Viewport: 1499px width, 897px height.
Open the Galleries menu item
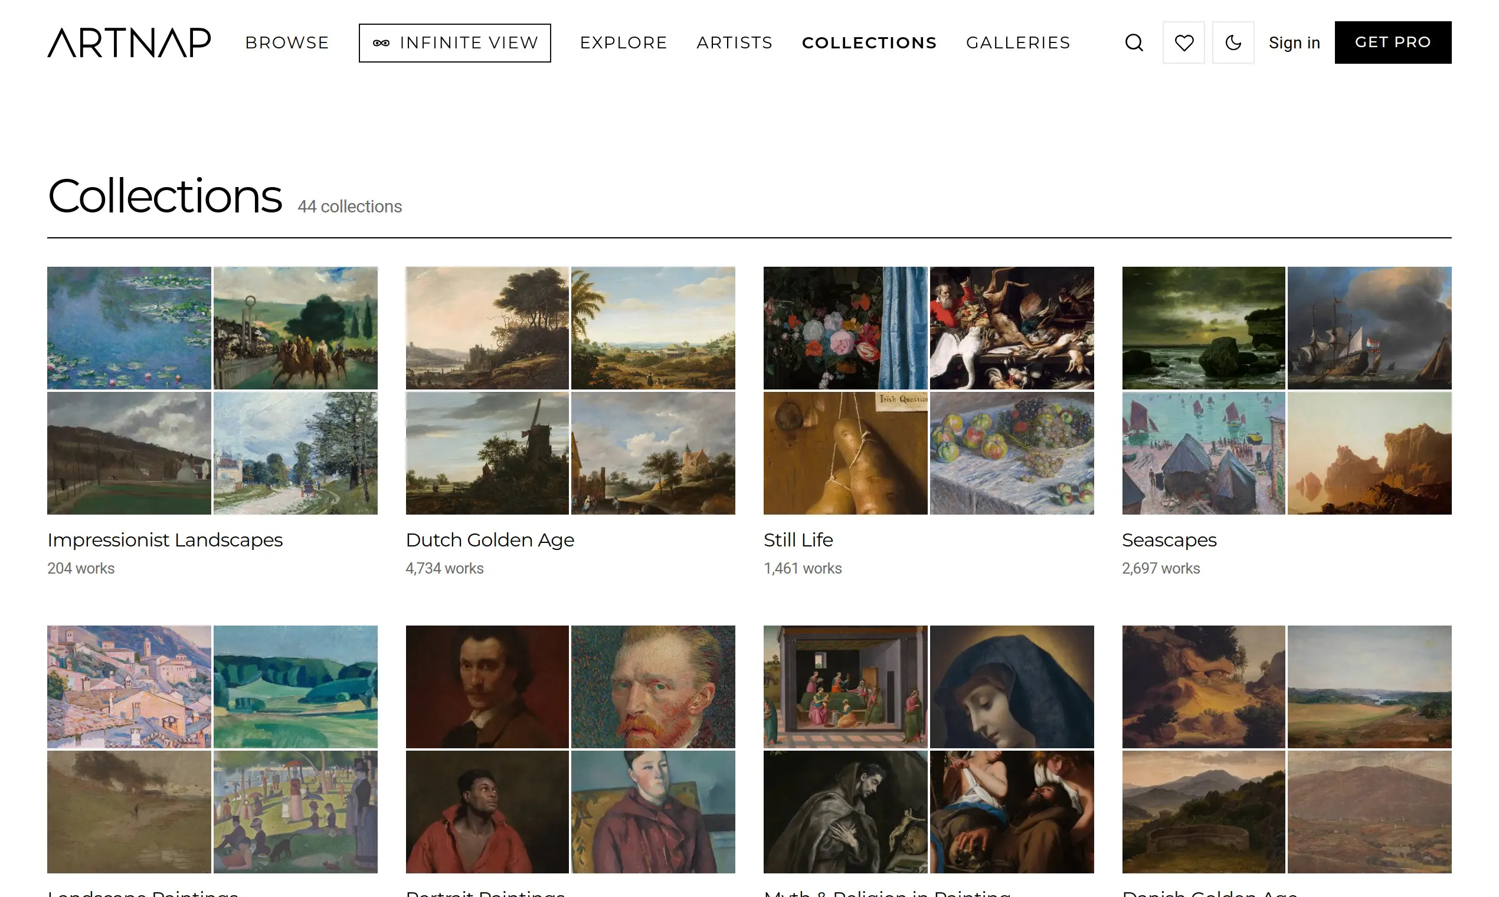click(1018, 43)
